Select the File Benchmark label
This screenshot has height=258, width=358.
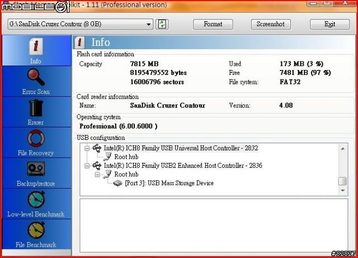[36, 245]
